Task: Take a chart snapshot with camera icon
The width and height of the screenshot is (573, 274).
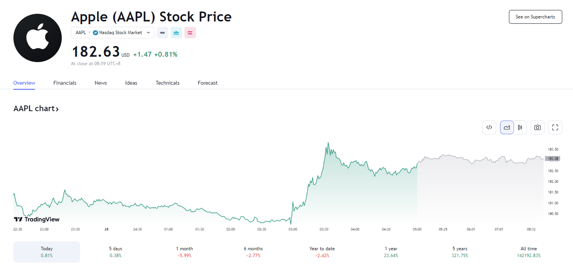Action: (x=537, y=128)
